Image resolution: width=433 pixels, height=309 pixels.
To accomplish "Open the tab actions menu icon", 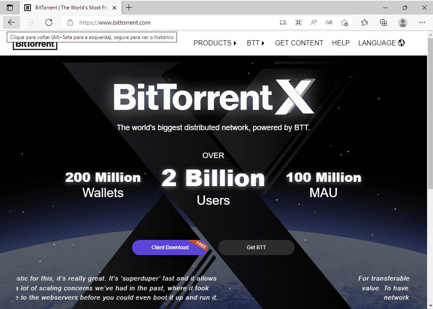I will [10, 8].
